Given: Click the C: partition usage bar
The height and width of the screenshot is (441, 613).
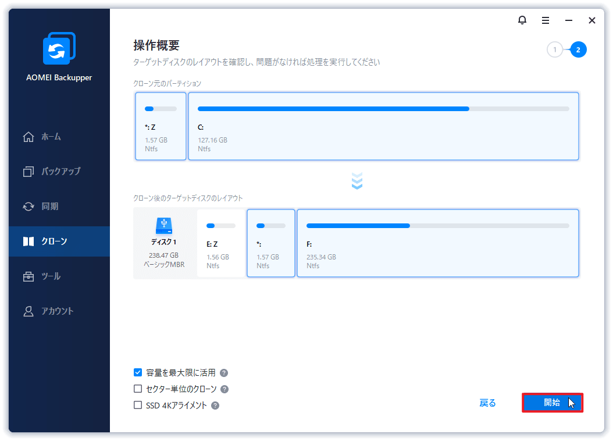Looking at the screenshot, I should 383,108.
